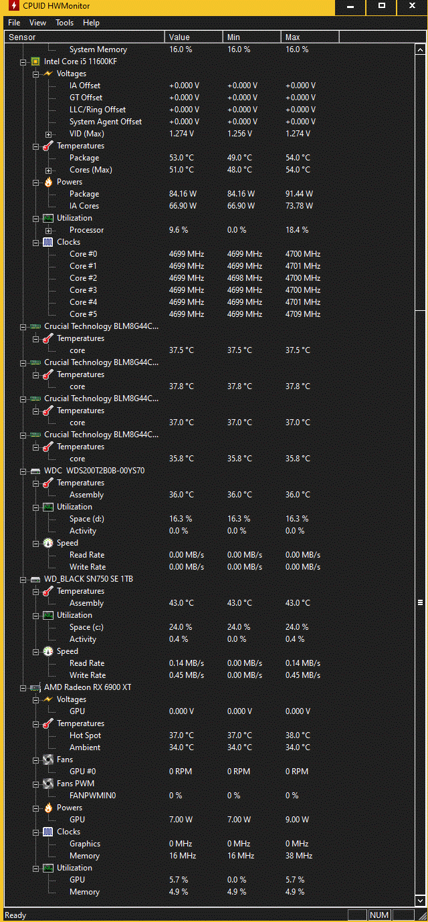Click the HWMonitor lightning logo in title bar
The width and height of the screenshot is (428, 922).
[13, 7]
